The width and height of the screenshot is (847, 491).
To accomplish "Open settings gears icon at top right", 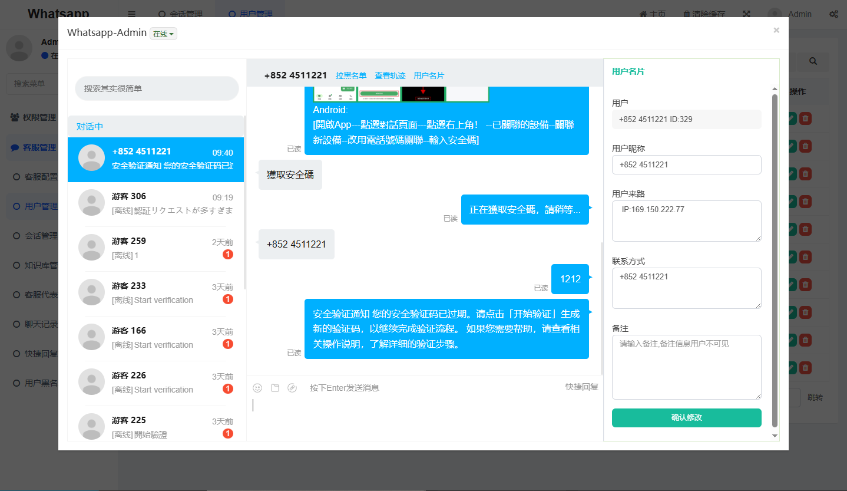I will point(834,14).
